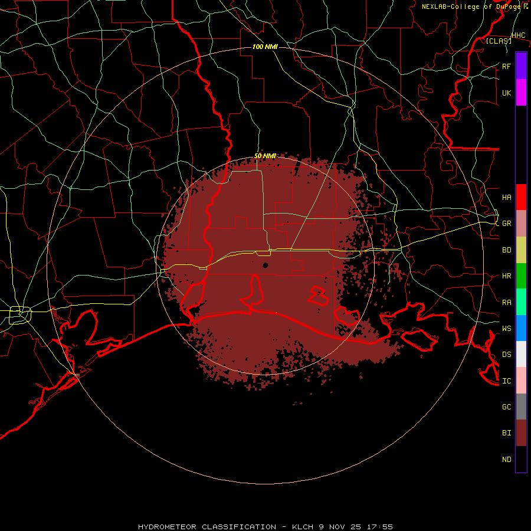Viewport: 531px width, 531px height.
Task: Click the 'DS' legend label
Action: click(x=507, y=355)
